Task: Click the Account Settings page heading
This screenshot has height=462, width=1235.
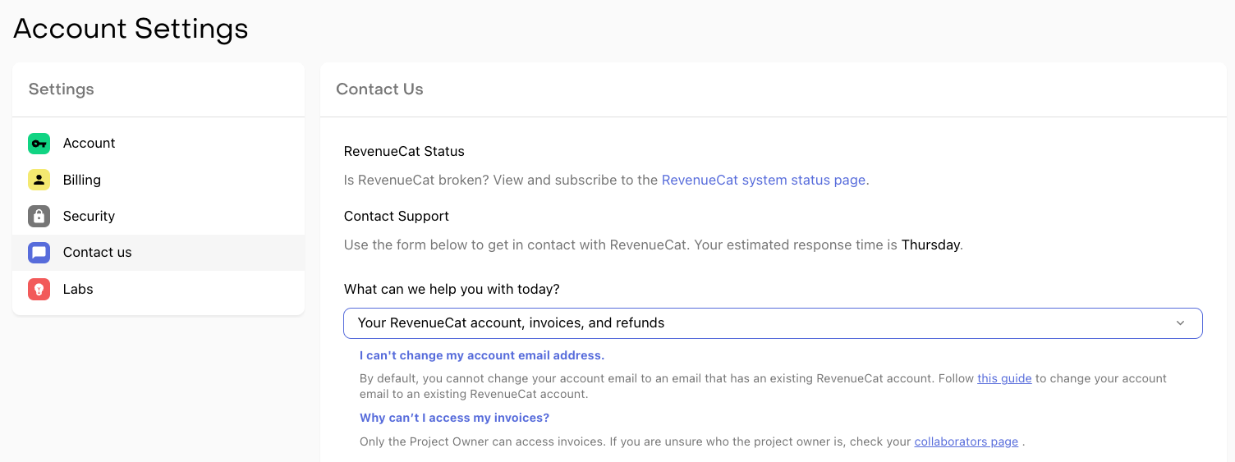Action: pyautogui.click(x=131, y=29)
